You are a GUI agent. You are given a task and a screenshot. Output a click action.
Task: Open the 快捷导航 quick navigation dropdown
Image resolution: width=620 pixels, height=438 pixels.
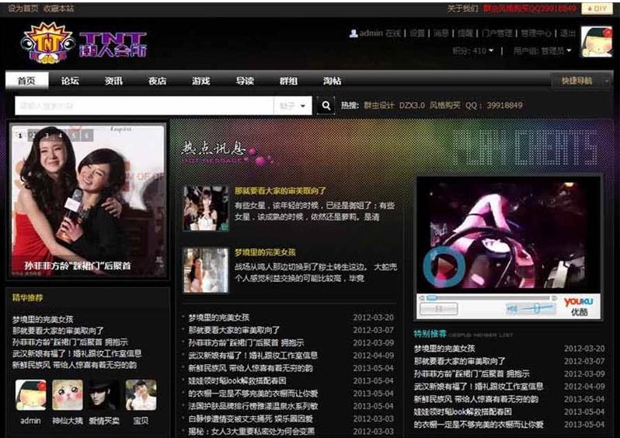click(x=580, y=81)
